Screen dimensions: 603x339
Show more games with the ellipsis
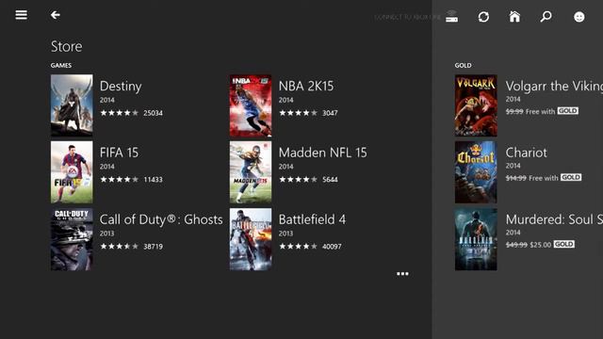402,274
